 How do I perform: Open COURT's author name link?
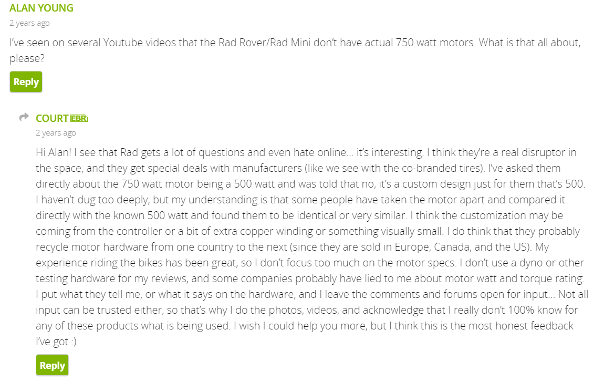pyautogui.click(x=52, y=118)
